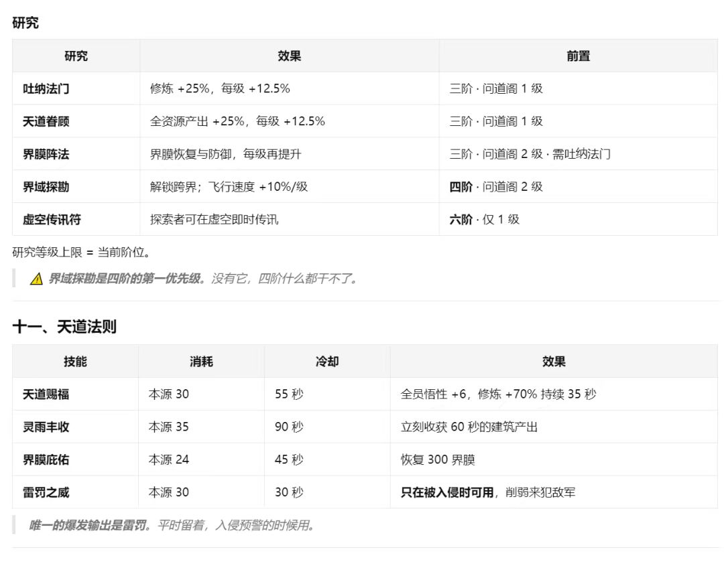Select the 虚空传讯符 research entry
This screenshot has width=724, height=564.
tap(52, 220)
